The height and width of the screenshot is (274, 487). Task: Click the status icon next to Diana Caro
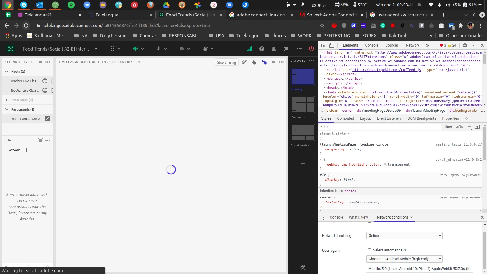tap(47, 119)
